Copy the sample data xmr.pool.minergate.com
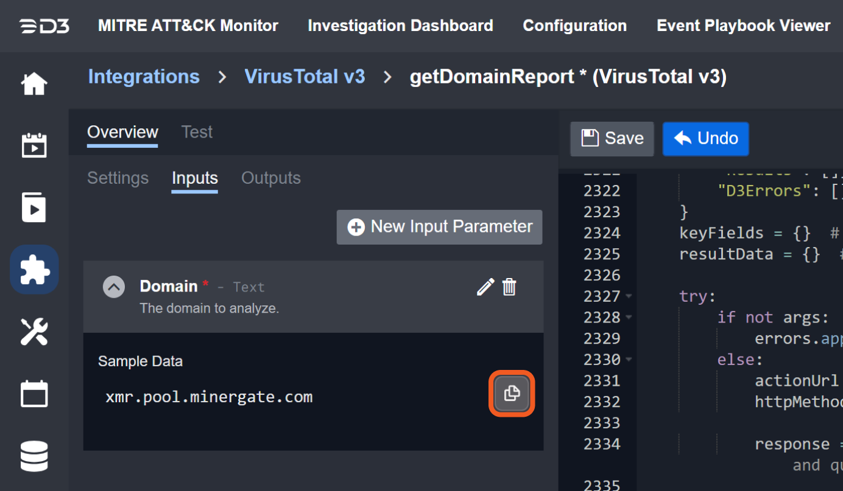843x491 pixels. [512, 394]
